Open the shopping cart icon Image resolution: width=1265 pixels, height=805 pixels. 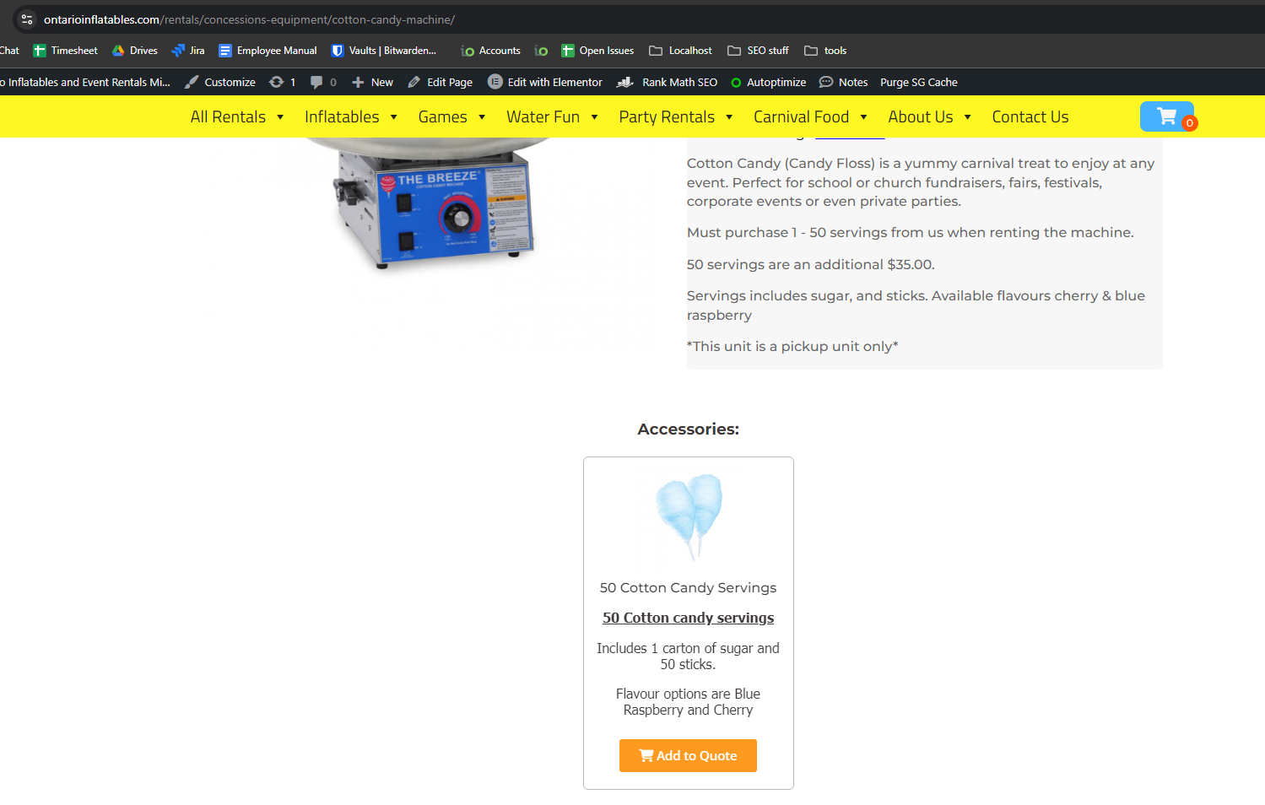point(1167,116)
